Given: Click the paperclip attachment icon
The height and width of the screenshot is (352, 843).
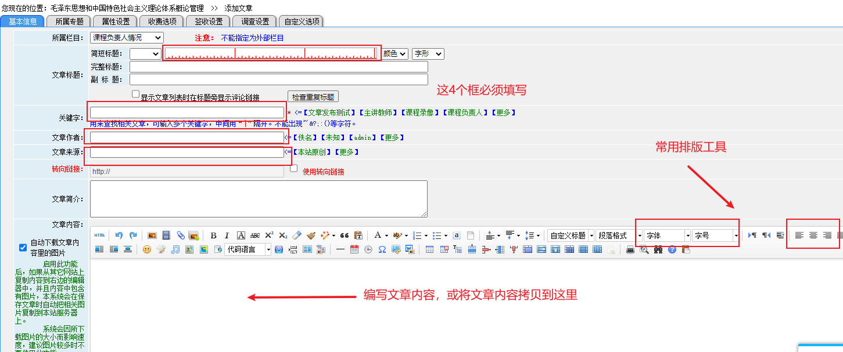Looking at the screenshot, I should pyautogui.click(x=181, y=235).
